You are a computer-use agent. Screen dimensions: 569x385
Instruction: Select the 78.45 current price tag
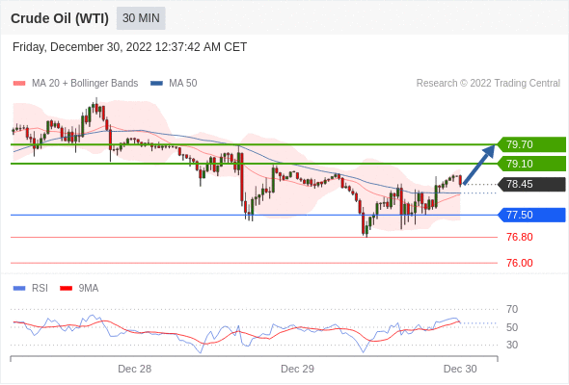(531, 184)
